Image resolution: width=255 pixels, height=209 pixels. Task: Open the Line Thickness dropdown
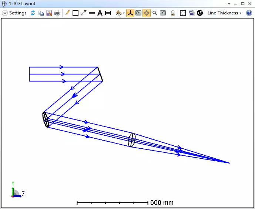[x=224, y=13]
